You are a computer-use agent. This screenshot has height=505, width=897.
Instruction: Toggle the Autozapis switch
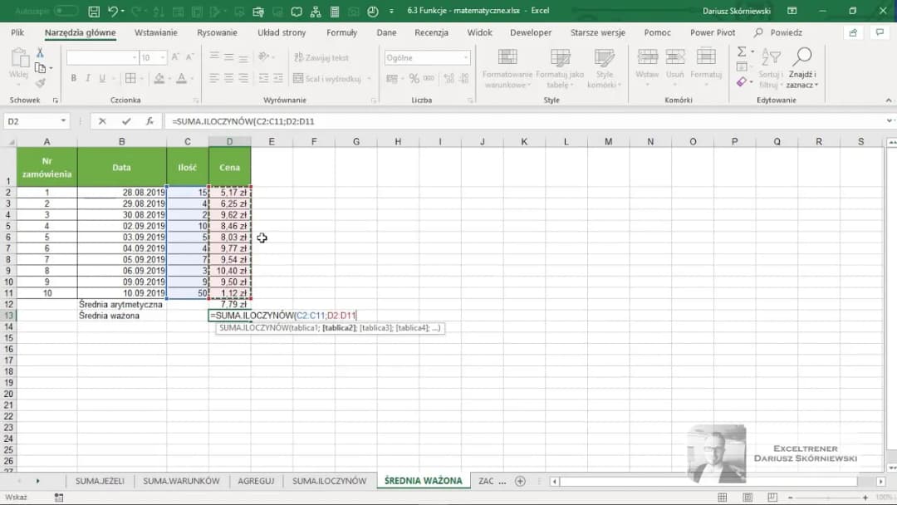pos(65,12)
